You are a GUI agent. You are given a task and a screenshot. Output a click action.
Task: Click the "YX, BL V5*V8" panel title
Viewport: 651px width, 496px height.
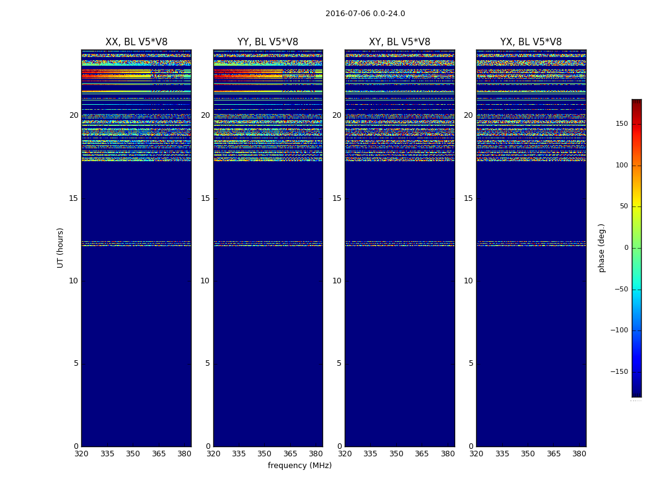coord(531,42)
